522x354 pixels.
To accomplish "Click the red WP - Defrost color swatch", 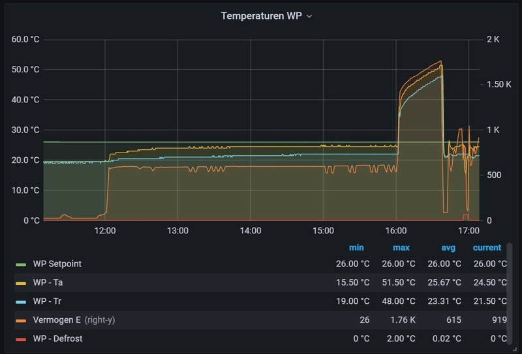I will point(21,340).
